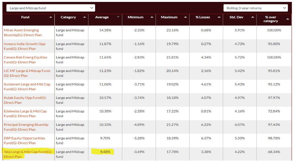
Task: Click the Fund column header label
Action: 25,17
